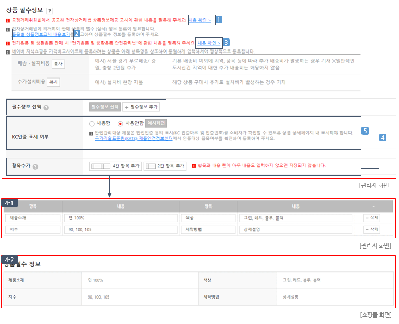
Task: Open help icon next to 항목추가 label
Action: [35, 167]
